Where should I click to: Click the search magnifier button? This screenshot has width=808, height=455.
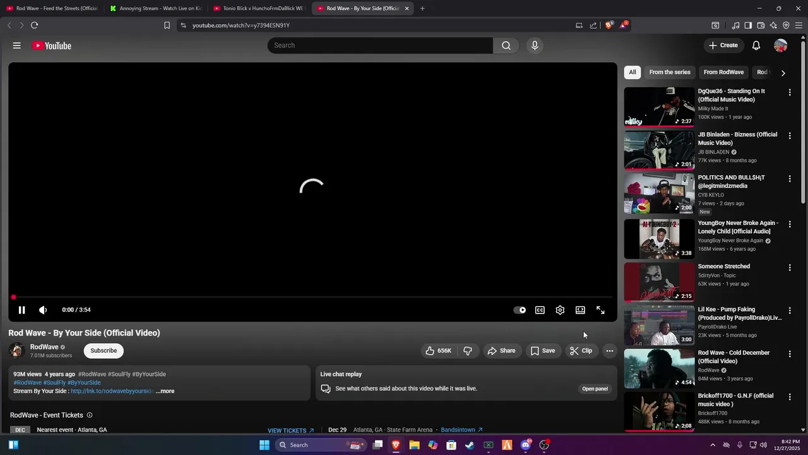(506, 45)
